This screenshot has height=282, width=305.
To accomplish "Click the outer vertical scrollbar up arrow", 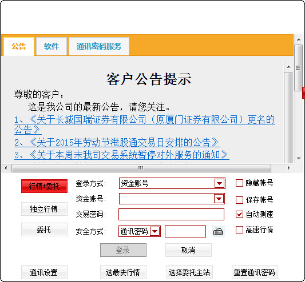I will pos(299,39).
